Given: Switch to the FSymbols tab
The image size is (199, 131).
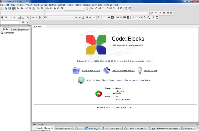Looking at the screenshot, I should point(23,30).
